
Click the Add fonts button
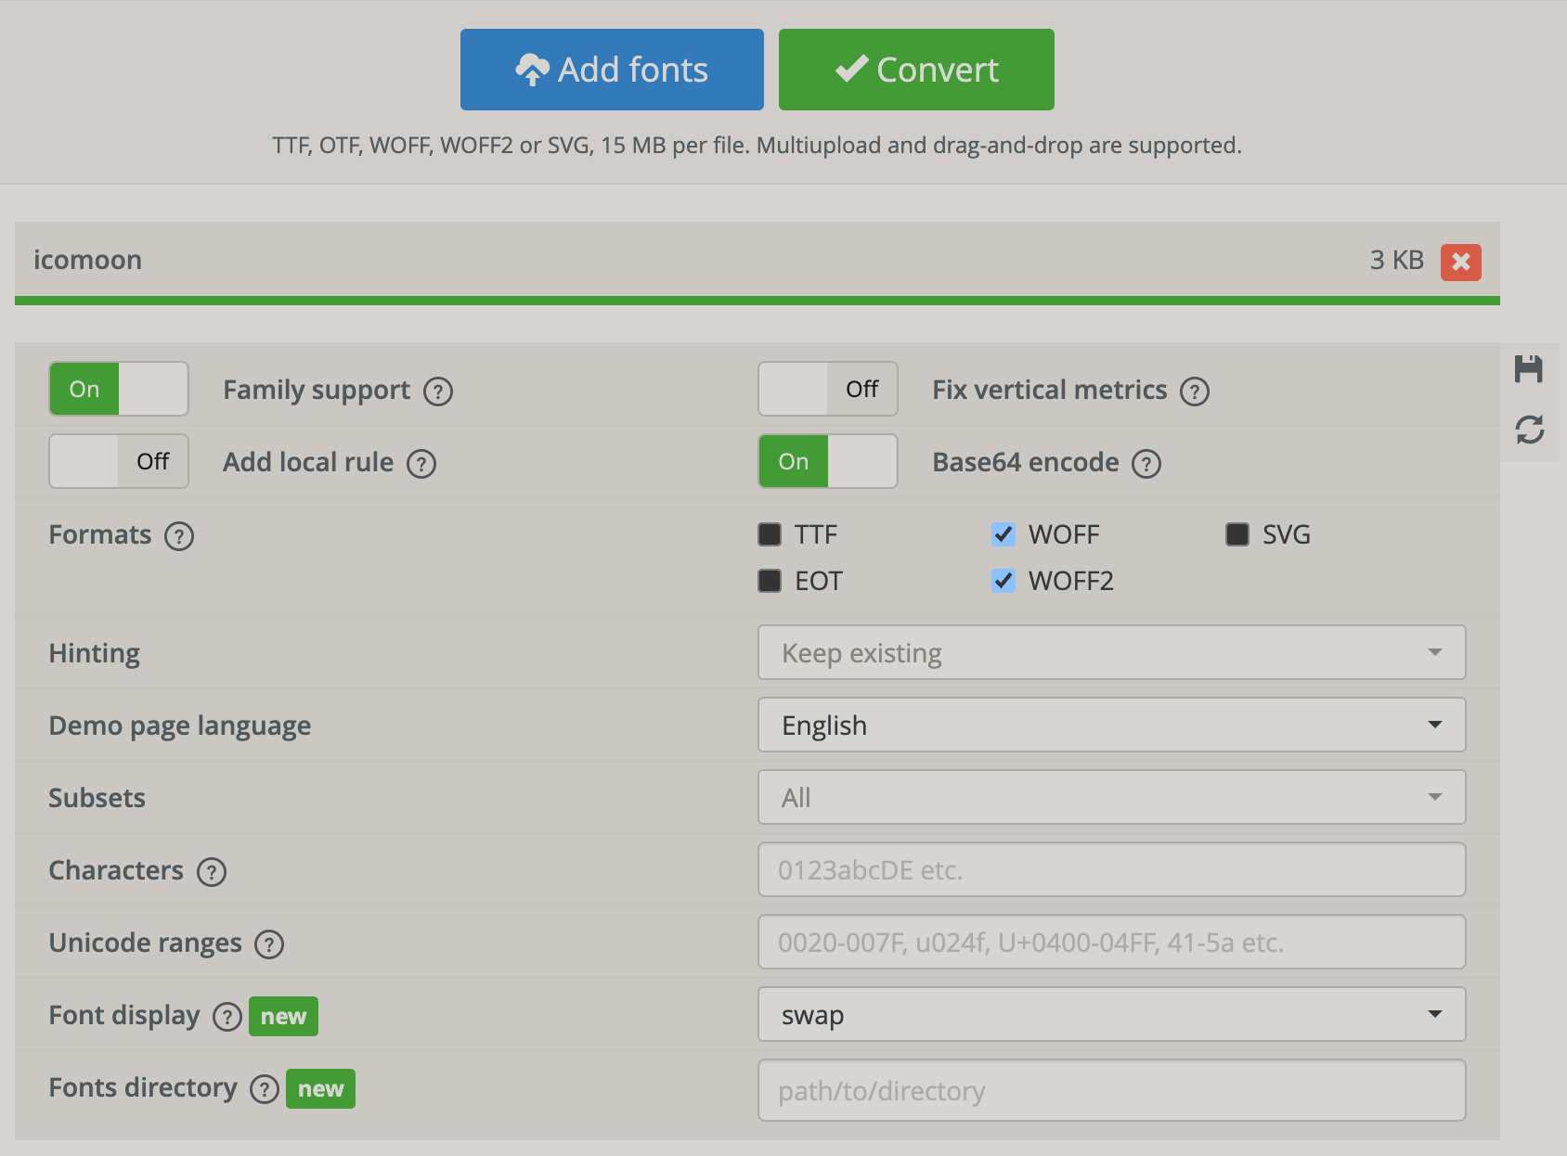pos(612,70)
